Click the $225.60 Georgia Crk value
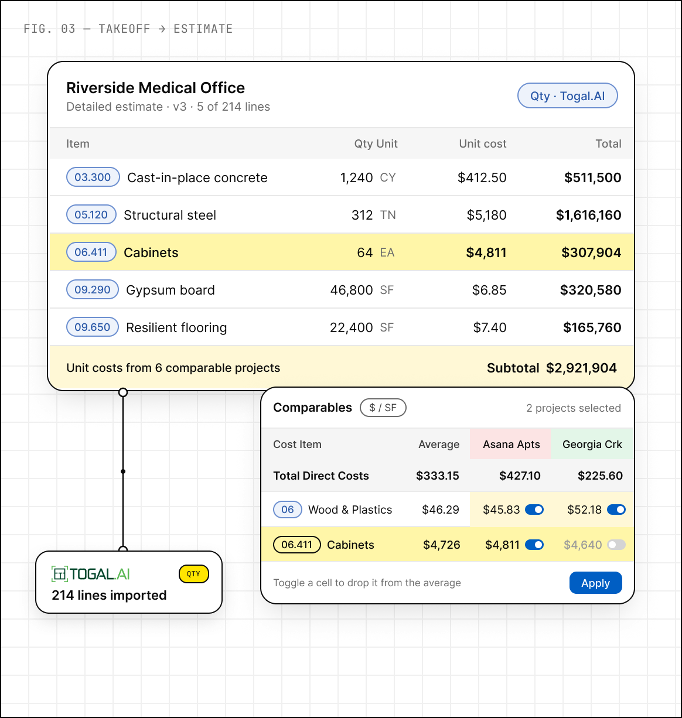The image size is (682, 718). (x=600, y=476)
